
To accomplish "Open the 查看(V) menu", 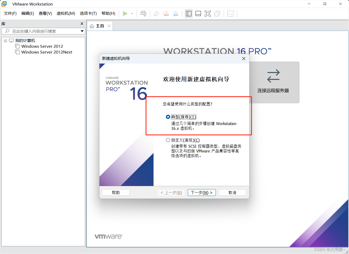I will pyautogui.click(x=45, y=13).
